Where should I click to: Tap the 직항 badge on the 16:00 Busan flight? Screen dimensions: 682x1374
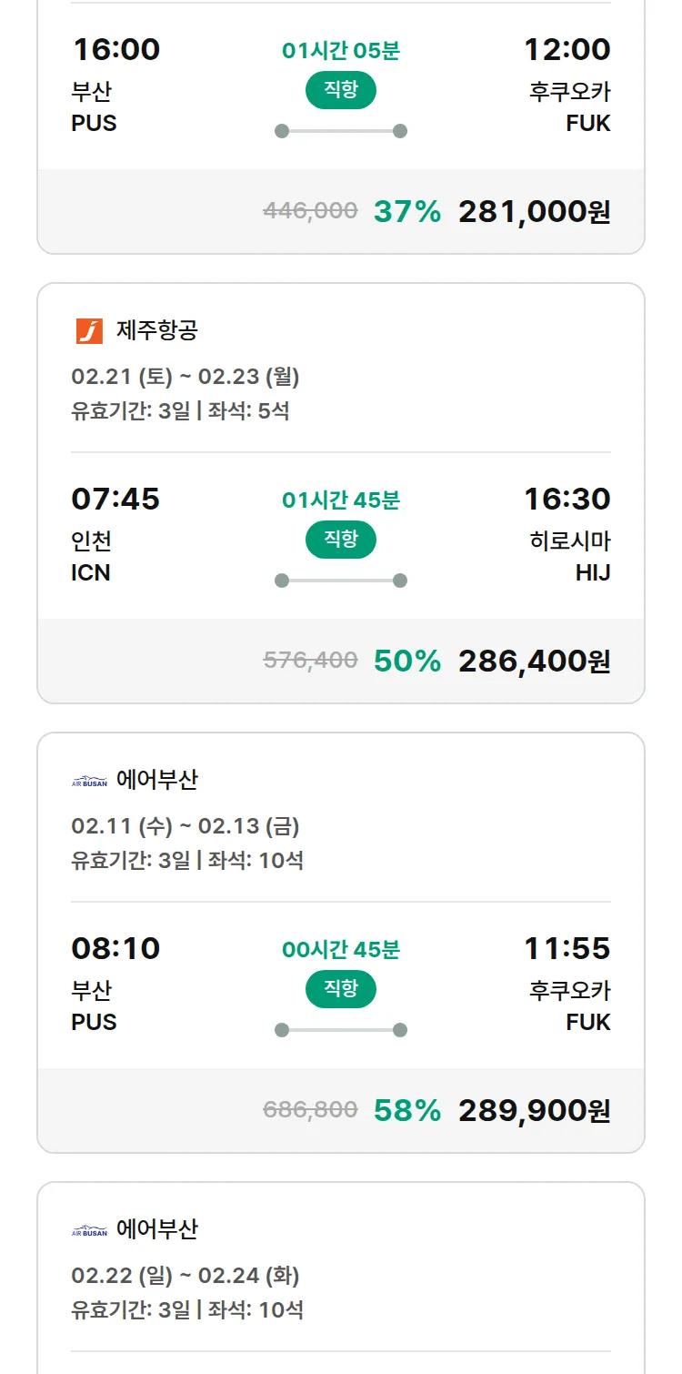341,90
